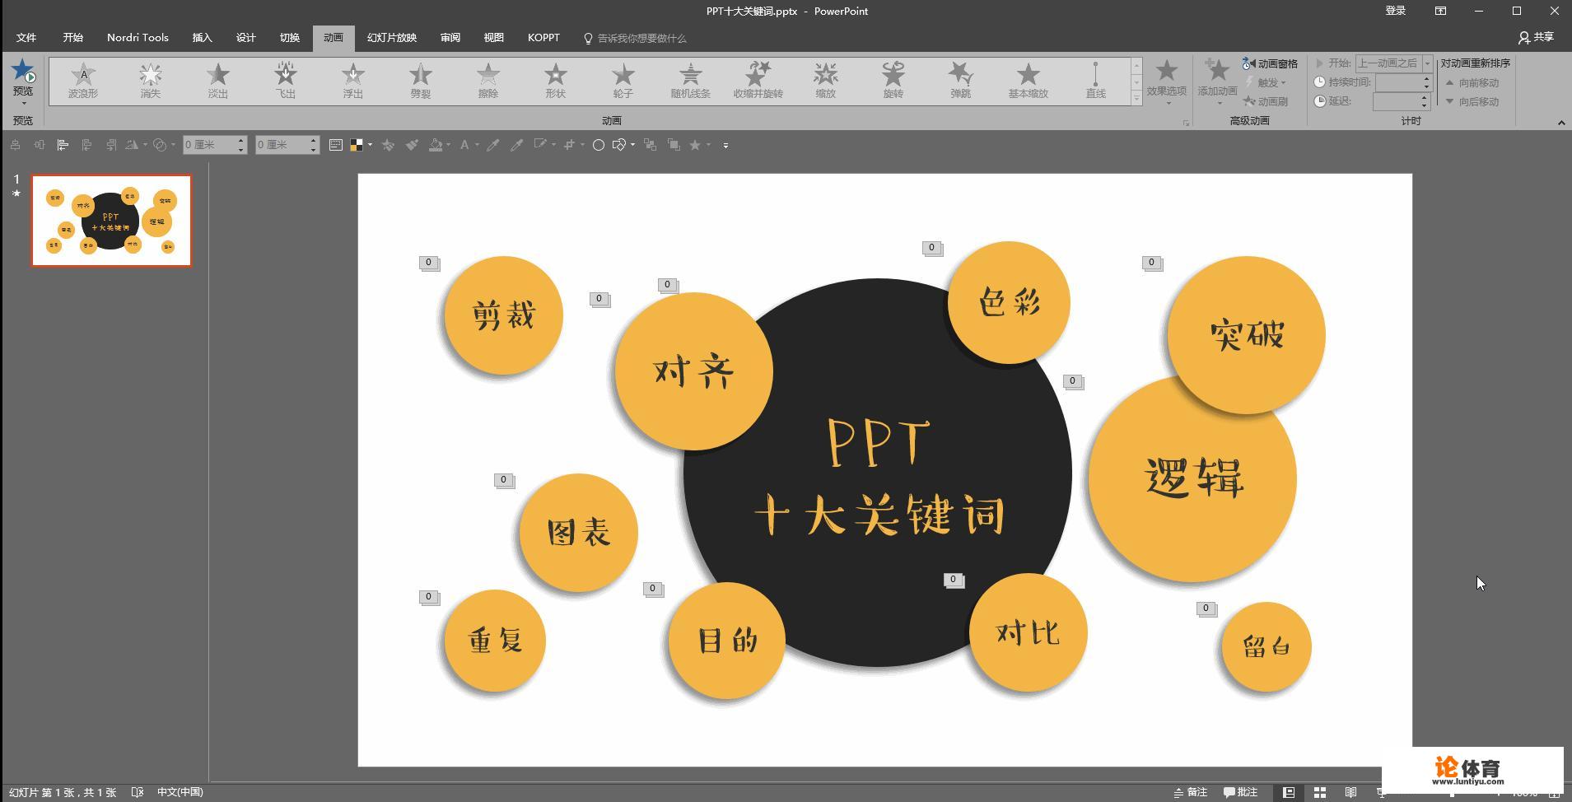Click the 动画刷 animation painter
The image size is (1572, 802).
pos(1266,101)
